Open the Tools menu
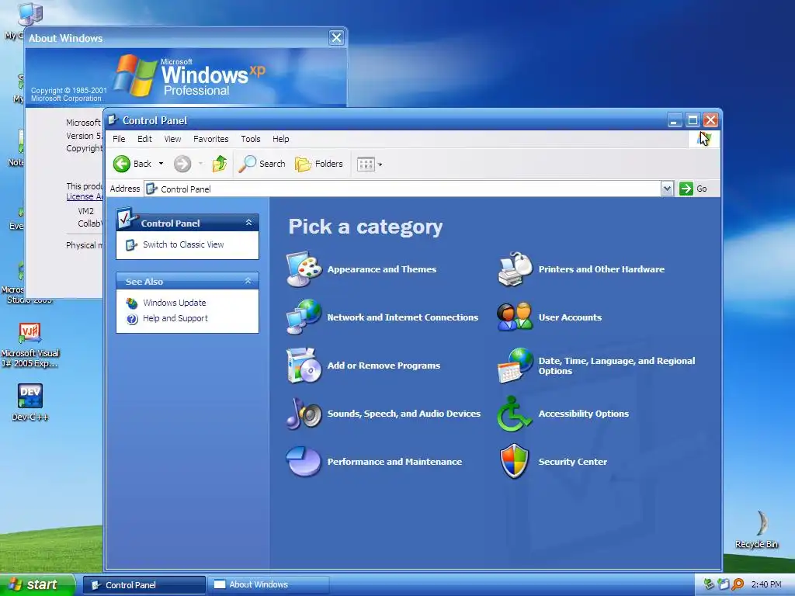The image size is (795, 596). (251, 139)
